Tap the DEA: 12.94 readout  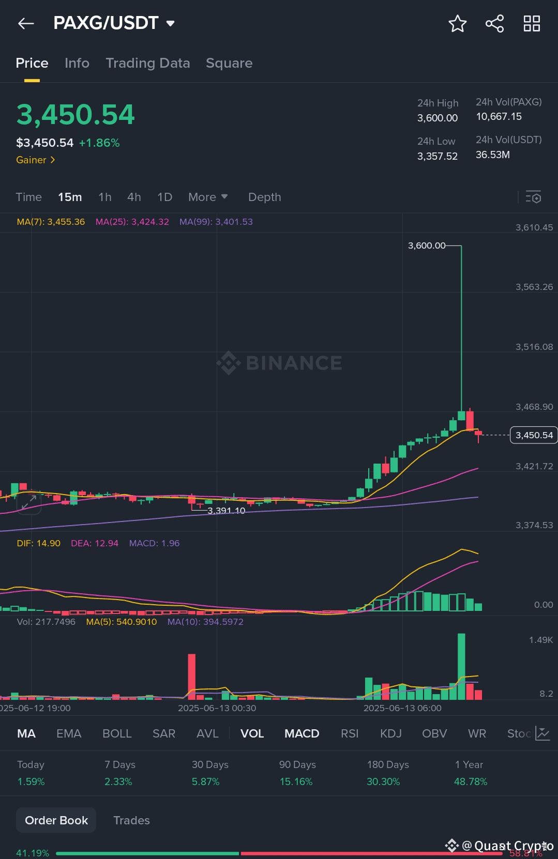point(95,543)
